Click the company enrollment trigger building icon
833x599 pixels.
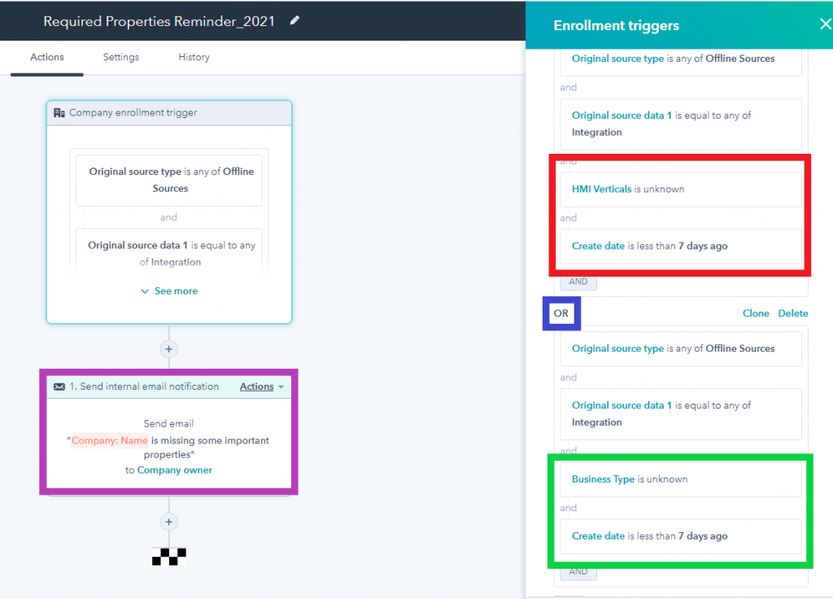[x=59, y=112]
